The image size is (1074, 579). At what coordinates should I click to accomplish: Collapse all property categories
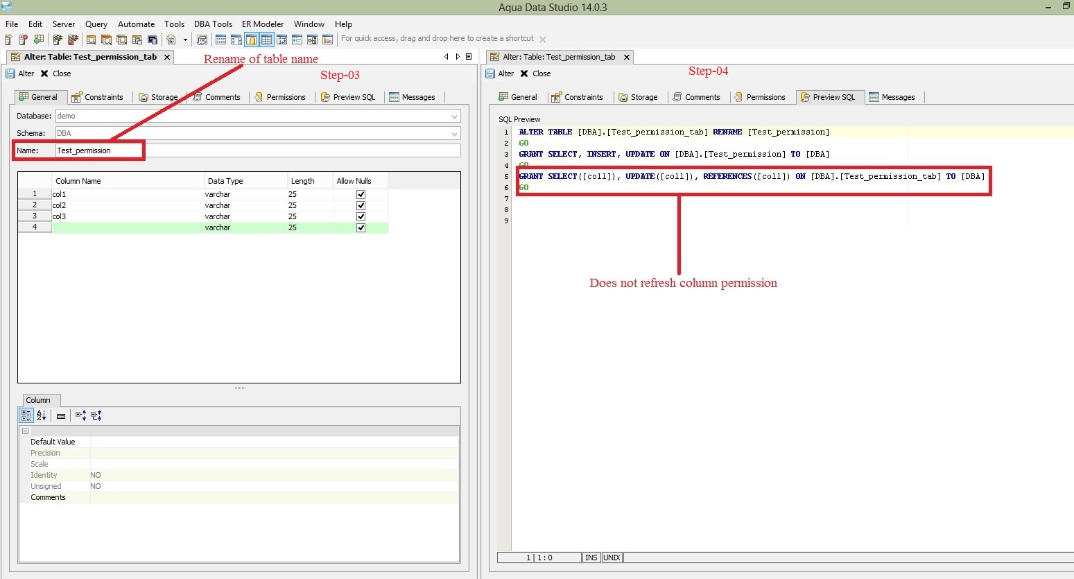(x=96, y=415)
